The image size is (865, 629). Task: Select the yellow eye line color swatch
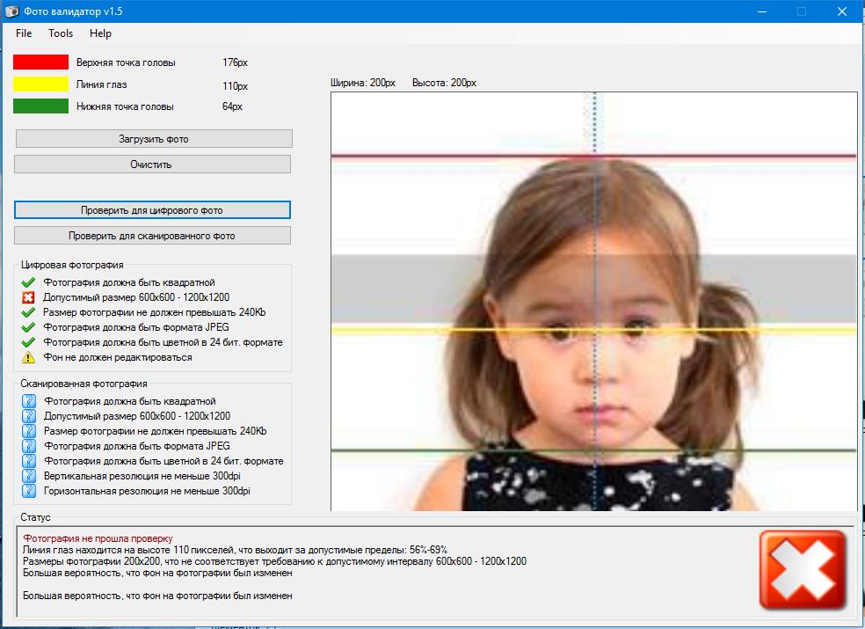point(40,84)
